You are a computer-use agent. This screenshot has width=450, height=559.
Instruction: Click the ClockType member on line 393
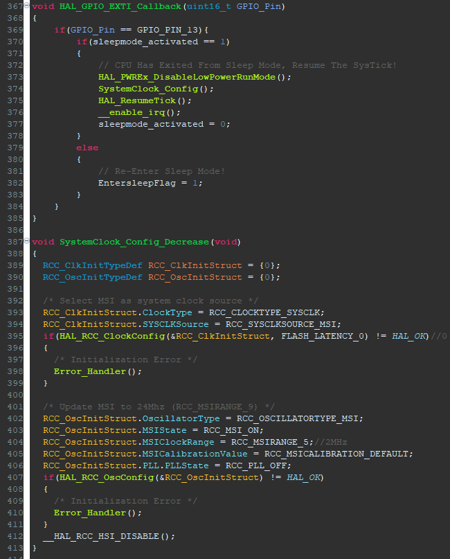click(x=167, y=312)
